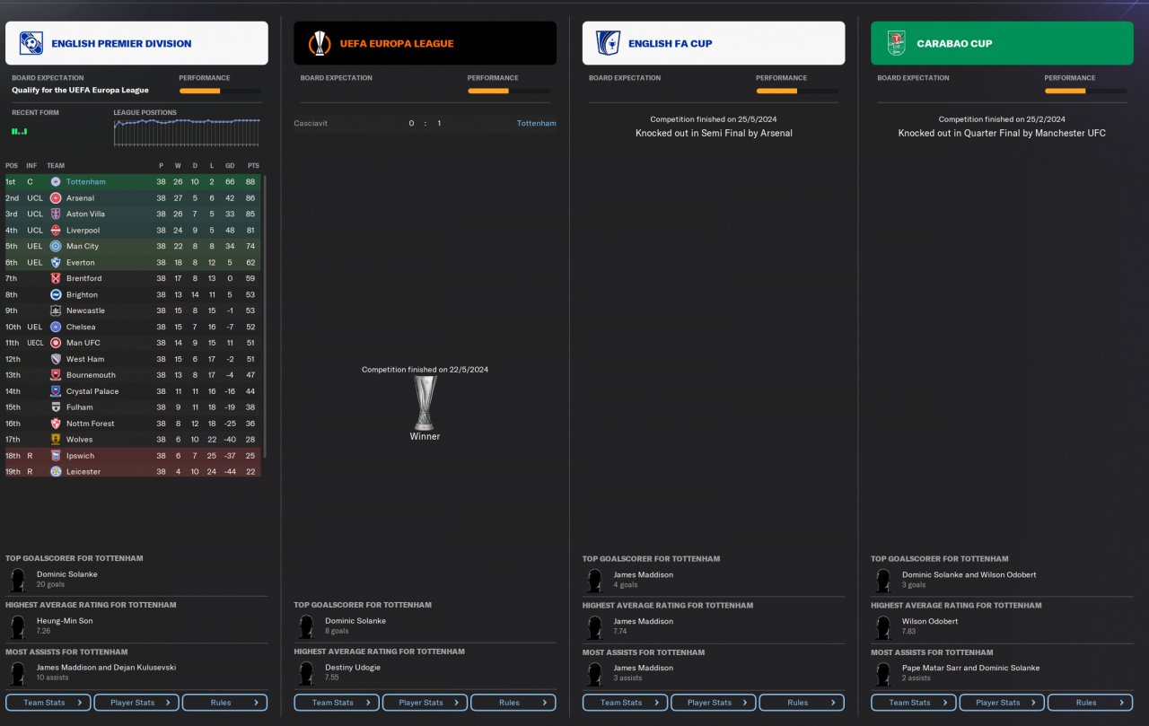Click the Fulham club badge
Image resolution: width=1149 pixels, height=726 pixels.
pos(56,407)
